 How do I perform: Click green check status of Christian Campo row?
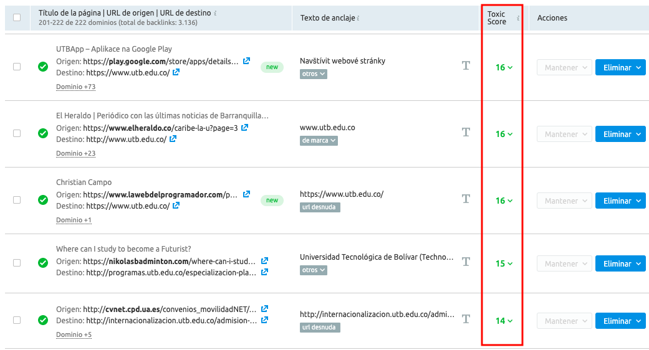point(43,200)
